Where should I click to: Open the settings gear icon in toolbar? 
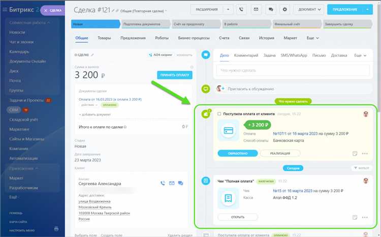tap(284, 10)
